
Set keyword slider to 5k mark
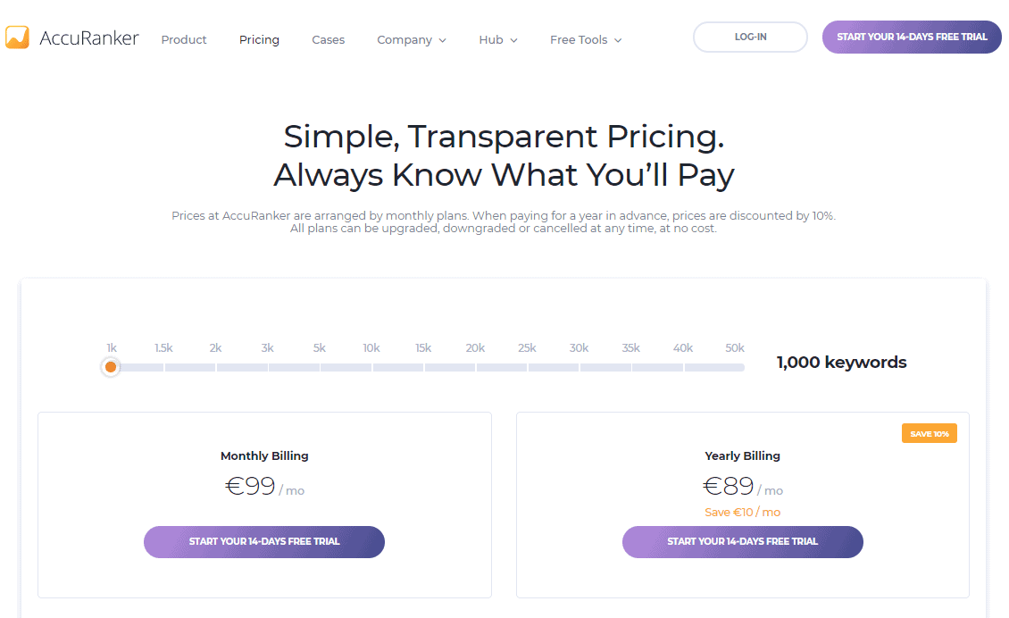(x=320, y=367)
